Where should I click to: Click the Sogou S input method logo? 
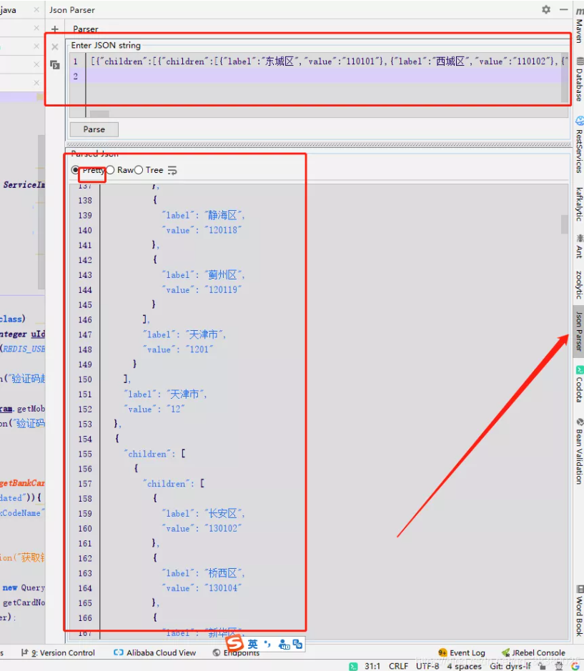click(x=234, y=643)
